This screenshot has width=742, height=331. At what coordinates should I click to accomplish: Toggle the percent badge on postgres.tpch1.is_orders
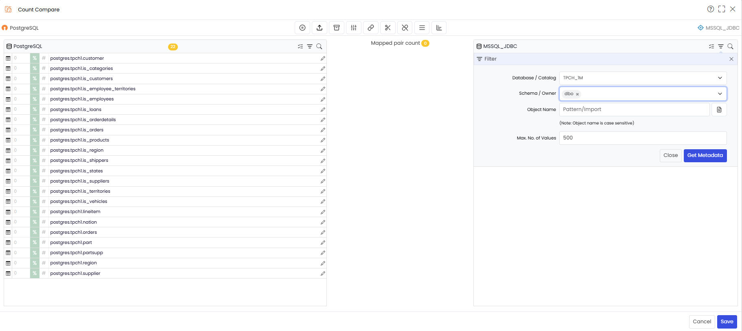pos(35,130)
